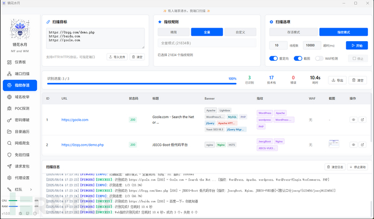Open the shield icon in sidebar
Image resolution: width=374 pixels, height=219 pixels.
(x=9, y=155)
